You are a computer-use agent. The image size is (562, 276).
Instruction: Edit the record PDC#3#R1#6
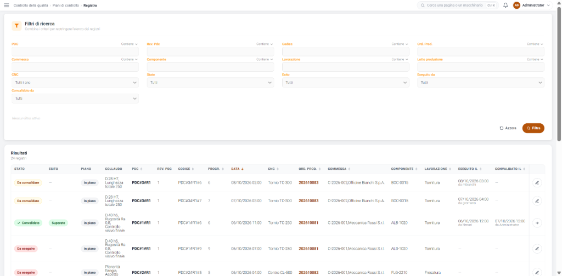pos(537,183)
